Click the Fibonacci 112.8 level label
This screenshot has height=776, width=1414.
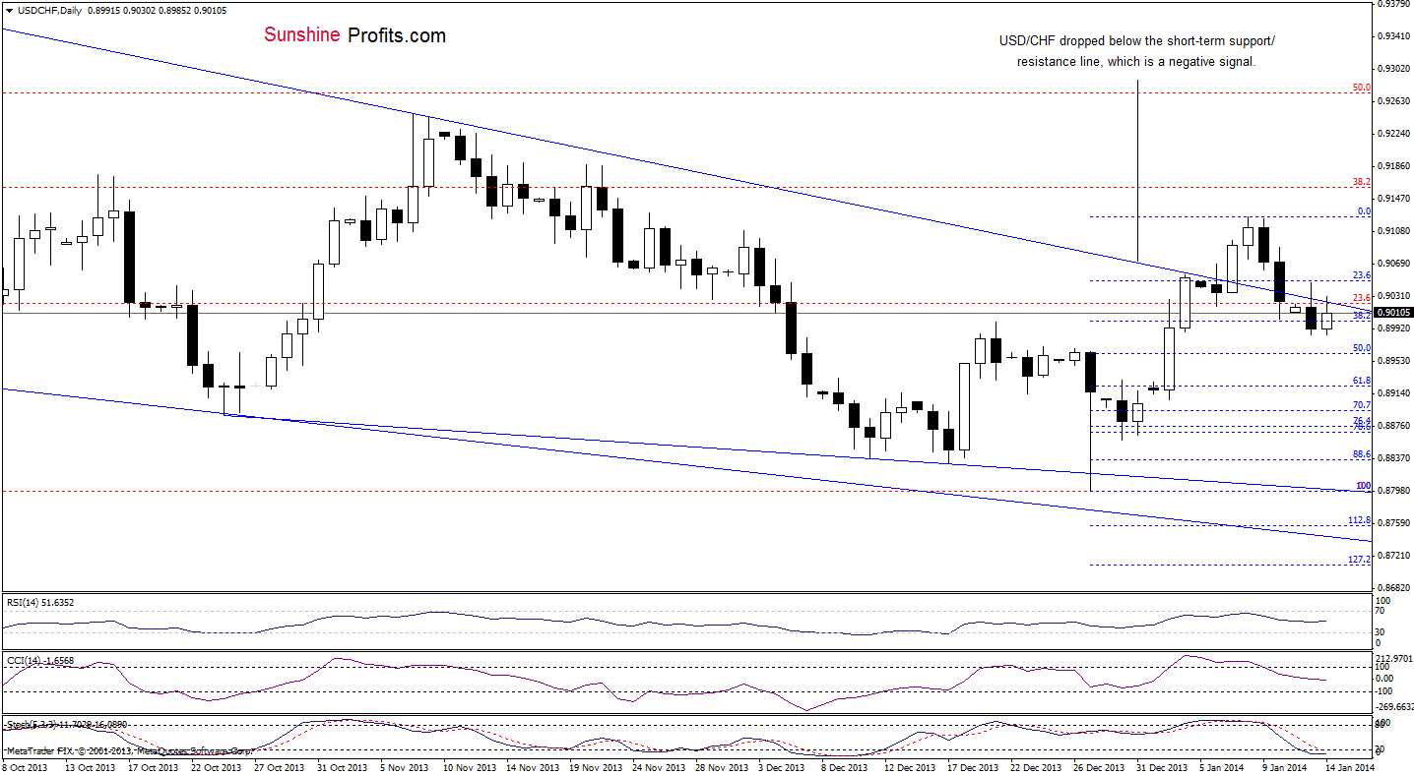pos(1360,520)
